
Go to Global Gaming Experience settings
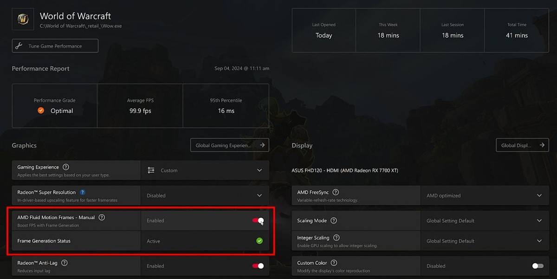tap(229, 145)
